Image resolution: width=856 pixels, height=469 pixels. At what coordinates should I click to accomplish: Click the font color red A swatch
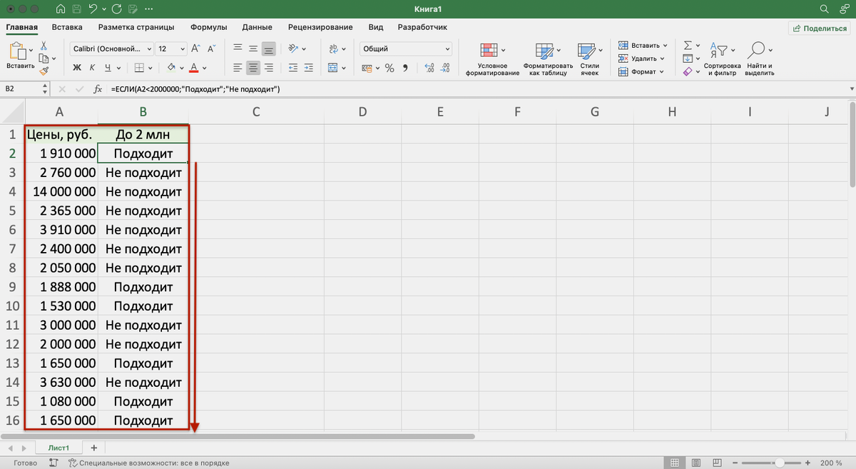193,68
